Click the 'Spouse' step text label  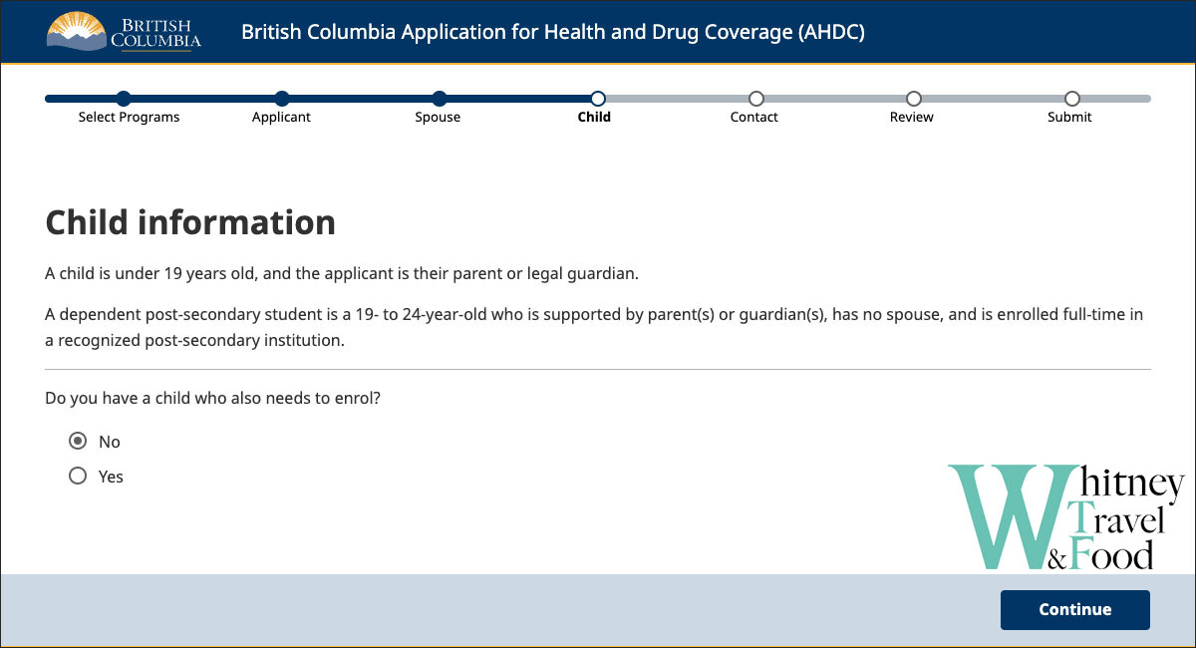click(438, 118)
